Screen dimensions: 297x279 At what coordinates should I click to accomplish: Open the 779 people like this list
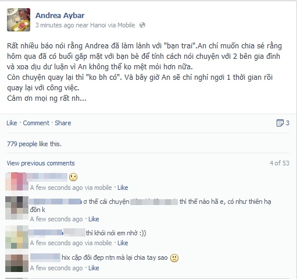[x=34, y=144]
